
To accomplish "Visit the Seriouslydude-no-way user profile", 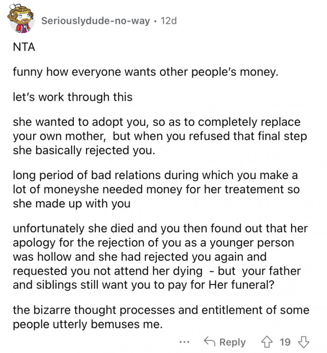I will (95, 21).
